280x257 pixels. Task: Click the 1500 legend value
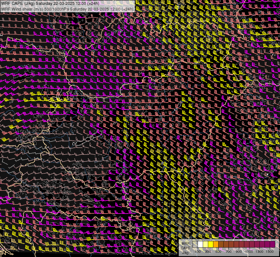[270, 252]
